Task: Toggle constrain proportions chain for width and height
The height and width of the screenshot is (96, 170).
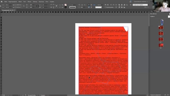Action: pyautogui.click(x=24, y=6)
